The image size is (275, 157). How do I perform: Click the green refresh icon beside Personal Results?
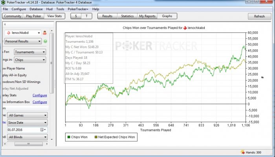[45, 41]
